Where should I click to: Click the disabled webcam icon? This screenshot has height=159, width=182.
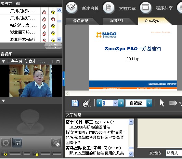56,142
